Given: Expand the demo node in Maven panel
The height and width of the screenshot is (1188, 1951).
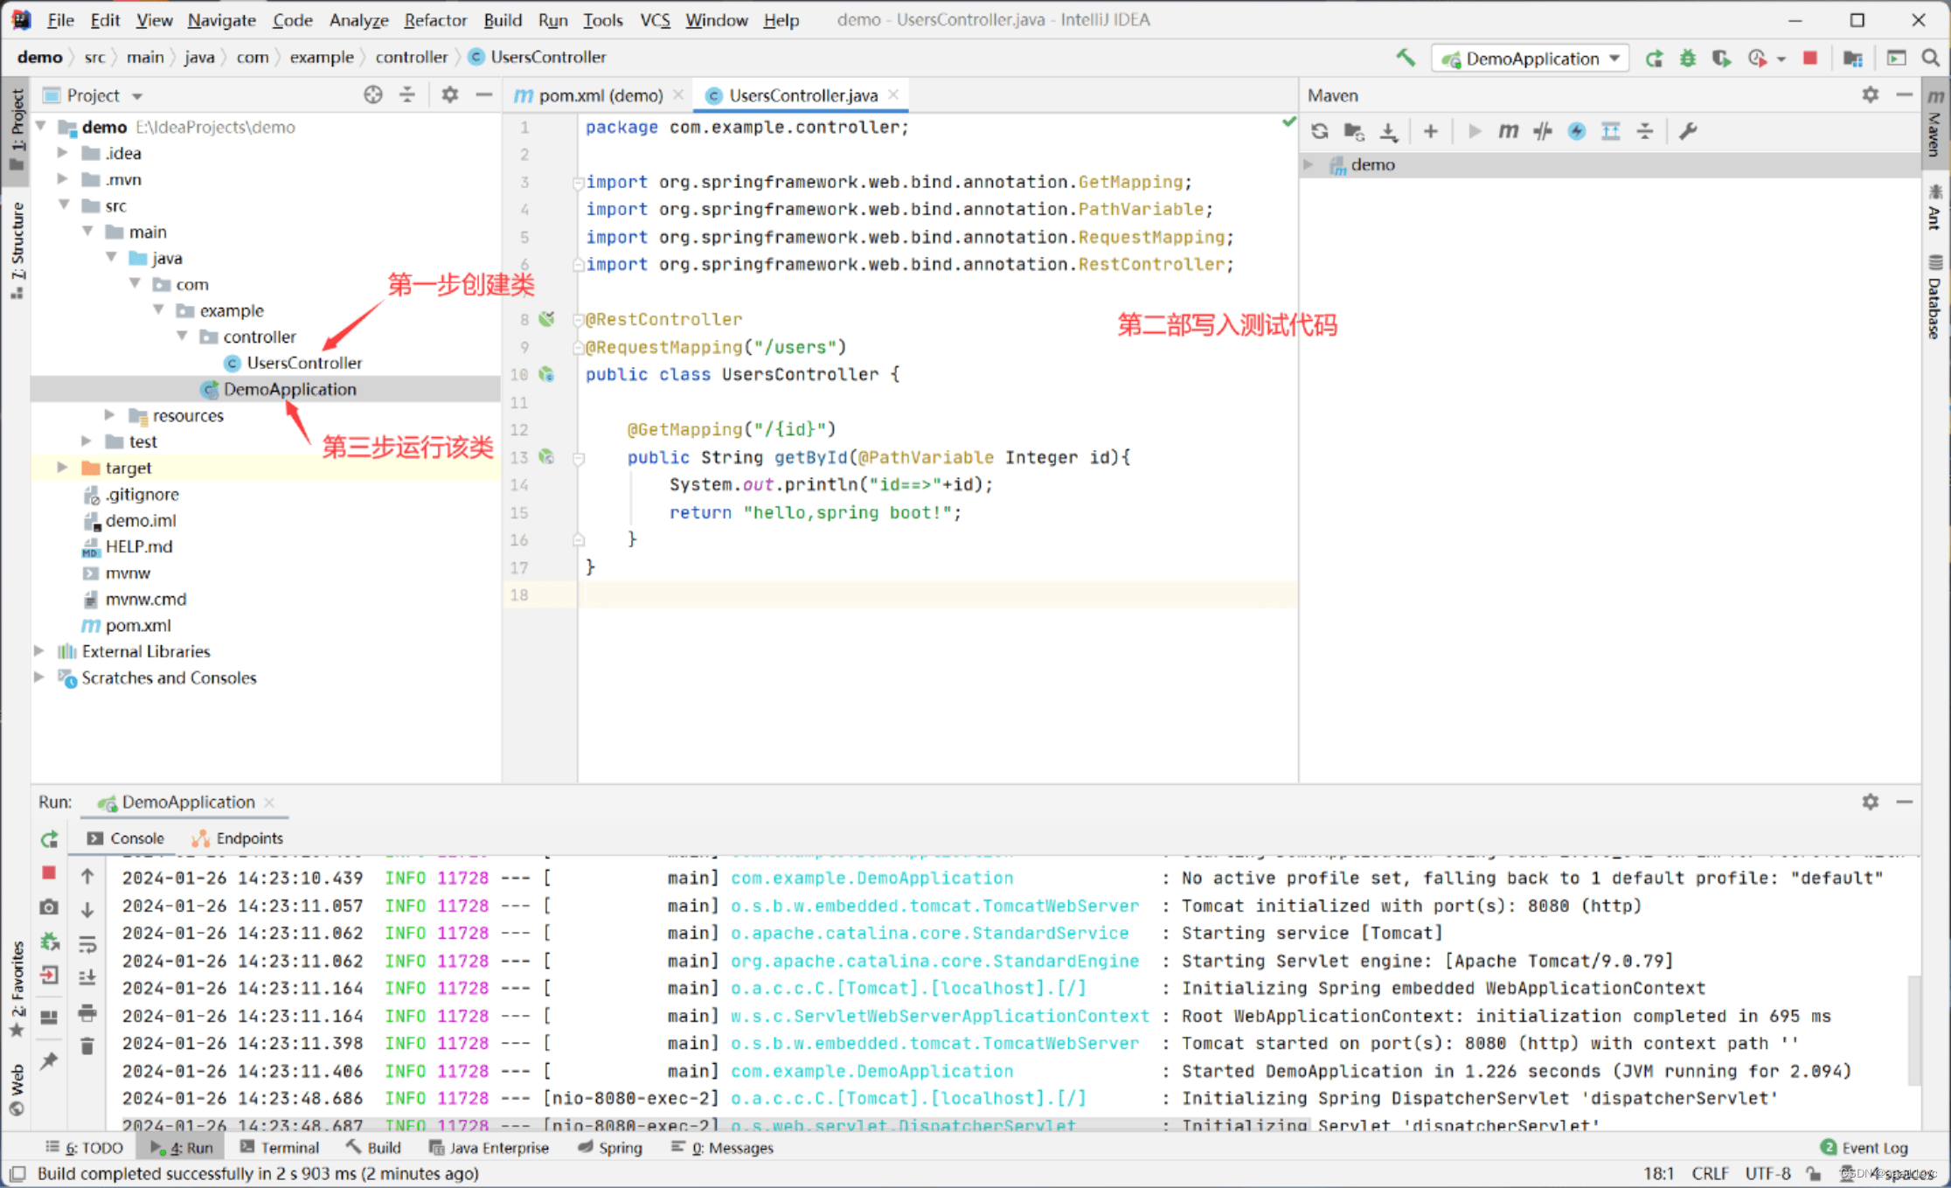Looking at the screenshot, I should pos(1309,164).
